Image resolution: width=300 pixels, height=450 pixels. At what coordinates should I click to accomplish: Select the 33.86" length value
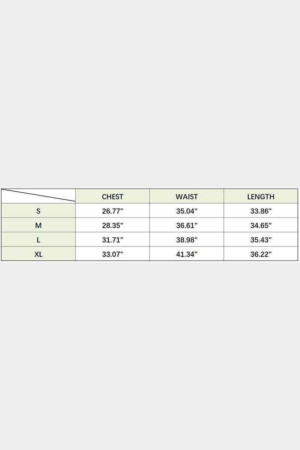[x=261, y=211]
